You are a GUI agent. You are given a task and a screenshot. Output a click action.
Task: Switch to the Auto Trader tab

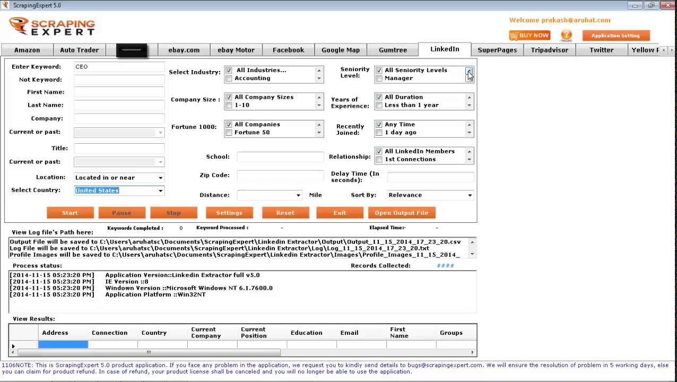click(x=80, y=50)
